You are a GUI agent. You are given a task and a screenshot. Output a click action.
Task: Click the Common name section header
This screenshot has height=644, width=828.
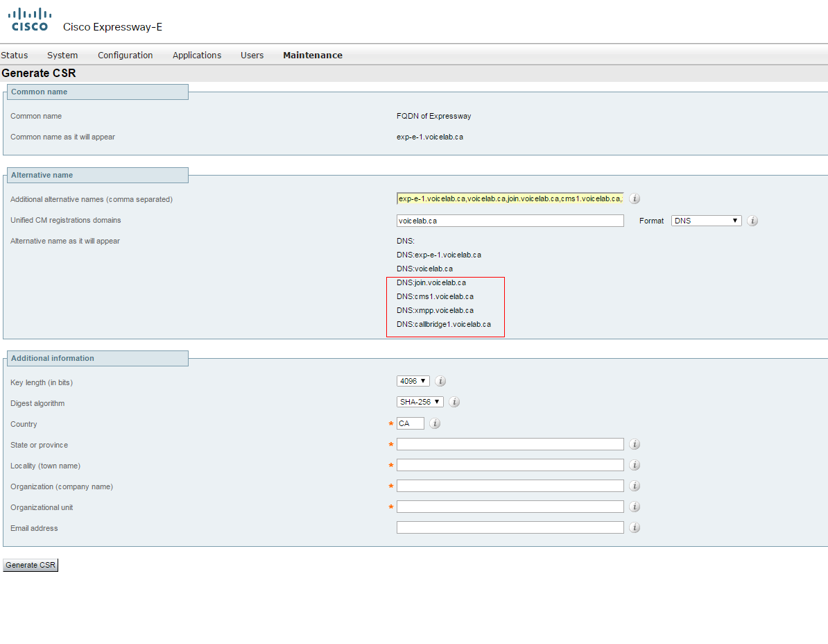pyautogui.click(x=97, y=92)
